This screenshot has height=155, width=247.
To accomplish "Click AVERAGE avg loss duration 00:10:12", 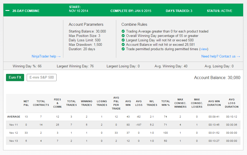I will pyautogui.click(x=231, y=117).
